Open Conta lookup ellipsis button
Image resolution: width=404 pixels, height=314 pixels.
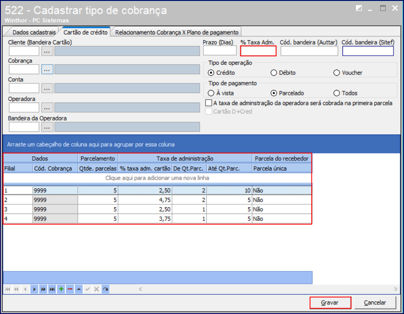click(x=47, y=88)
